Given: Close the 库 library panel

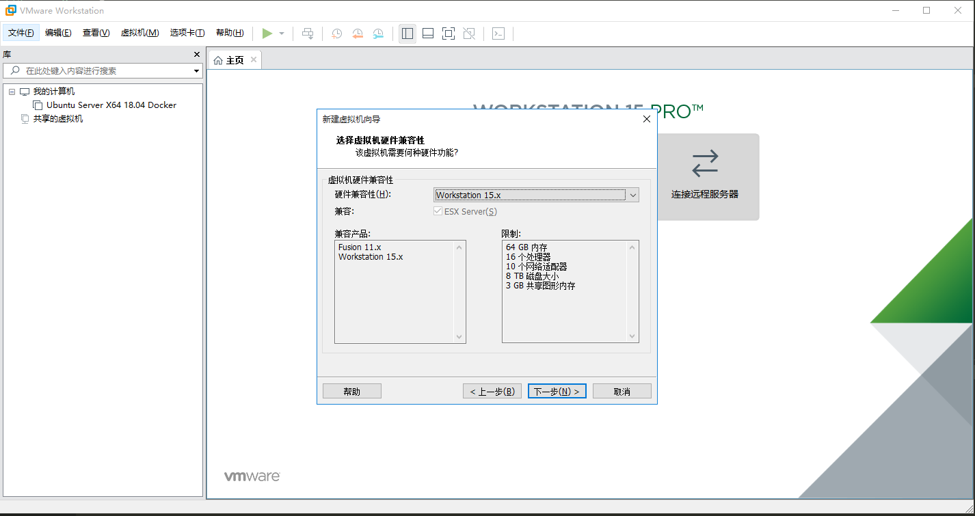Looking at the screenshot, I should click(x=197, y=55).
